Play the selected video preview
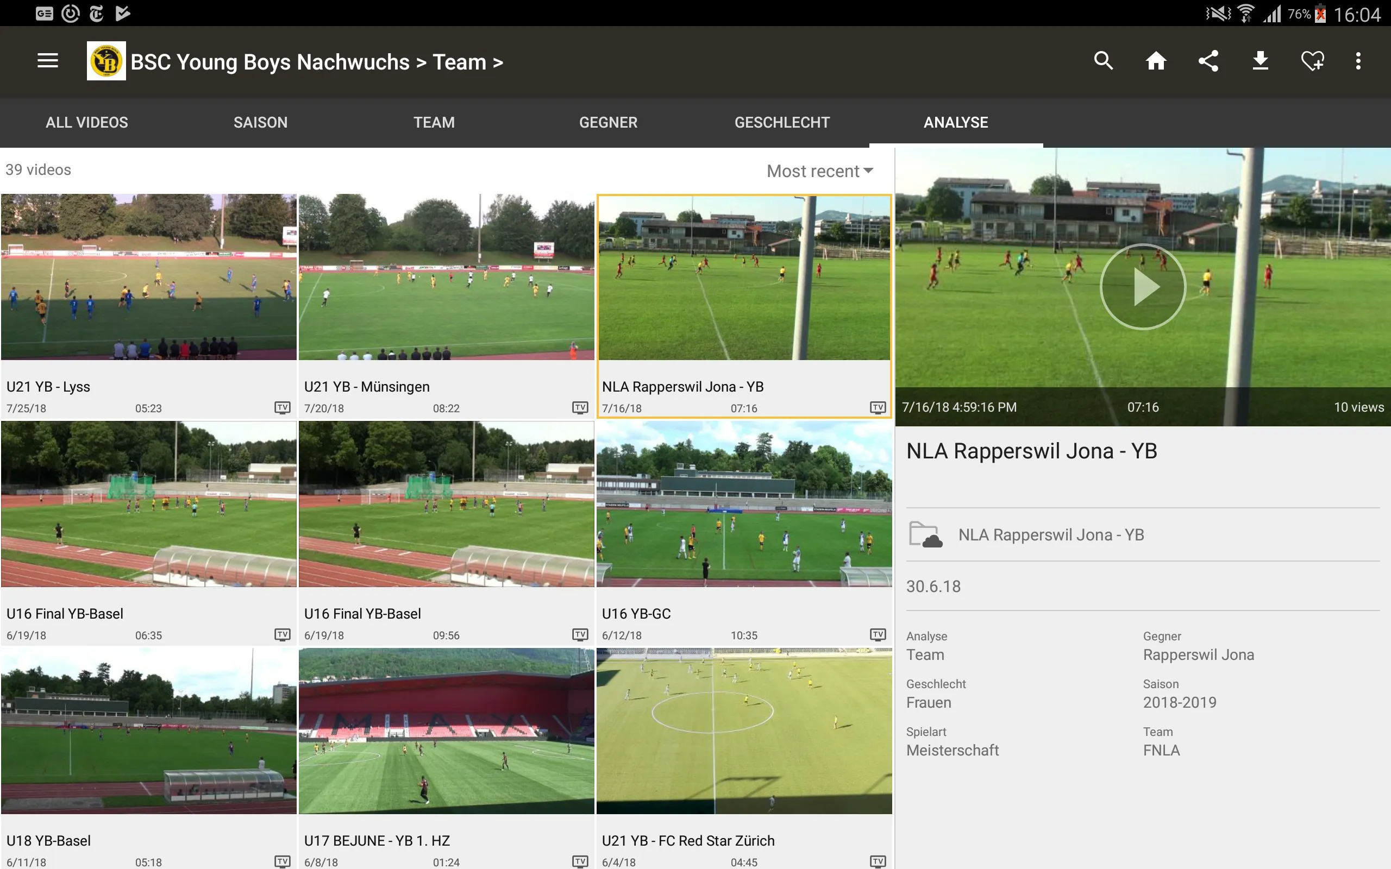Screen dimensions: 1391x869 [1143, 287]
